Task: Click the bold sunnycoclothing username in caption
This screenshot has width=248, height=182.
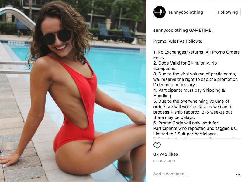Action: 170,30
